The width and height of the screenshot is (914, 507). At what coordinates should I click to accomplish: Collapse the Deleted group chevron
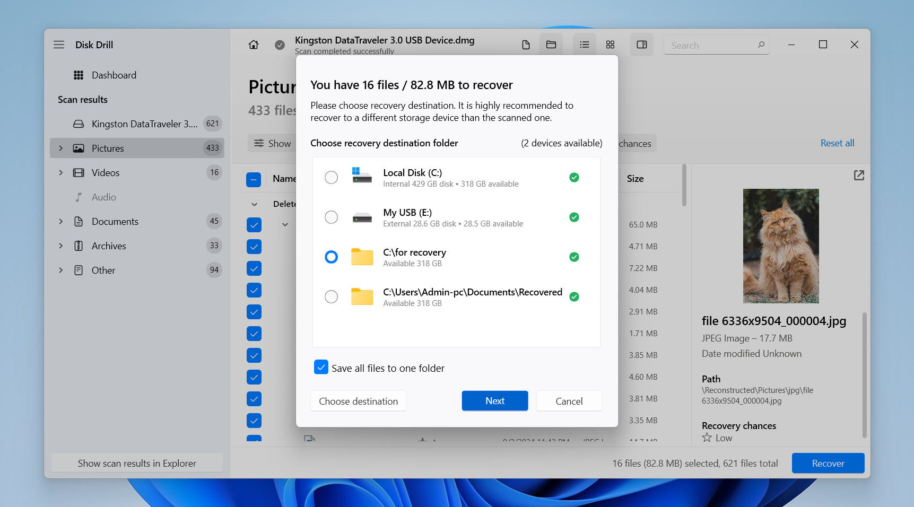pyautogui.click(x=254, y=204)
